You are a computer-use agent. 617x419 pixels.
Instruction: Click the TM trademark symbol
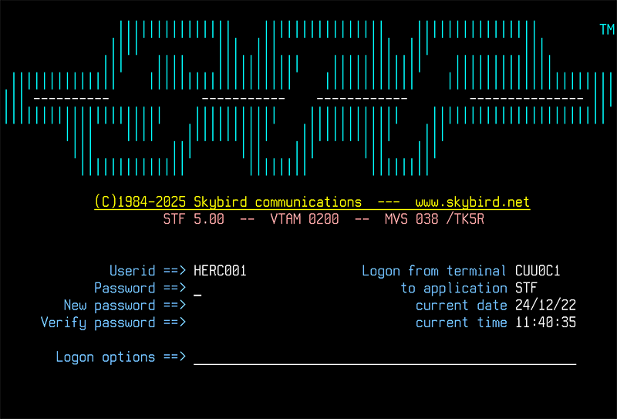click(x=606, y=30)
